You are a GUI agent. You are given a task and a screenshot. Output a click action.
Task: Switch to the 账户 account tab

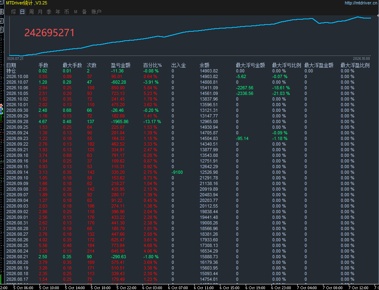[x=96, y=12]
